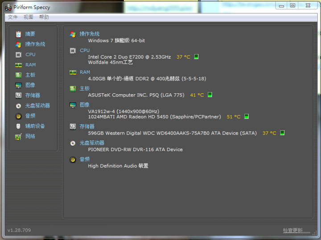Click the 图像 monitor icon in sidebar
The width and height of the screenshot is (321, 240).
coord(18,85)
